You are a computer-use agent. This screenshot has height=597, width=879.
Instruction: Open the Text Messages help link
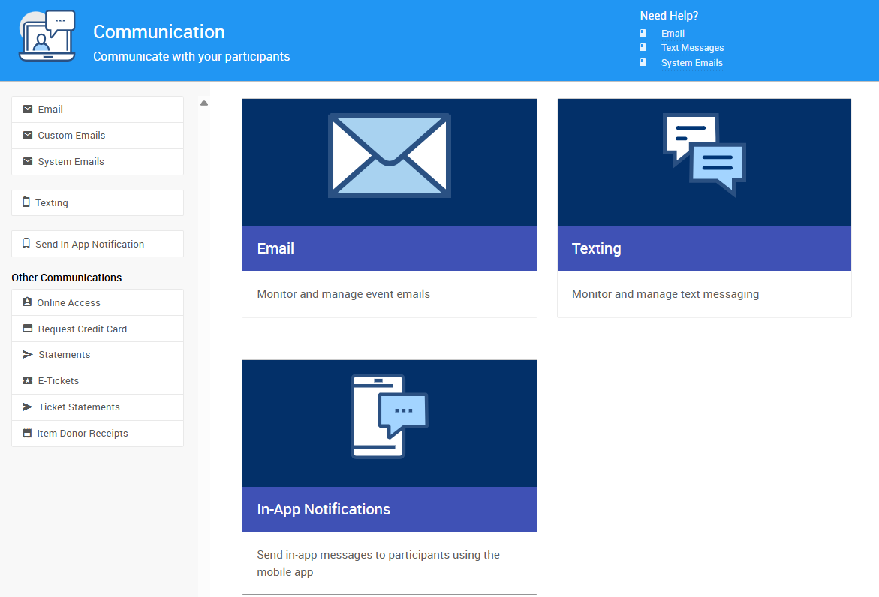tap(692, 47)
